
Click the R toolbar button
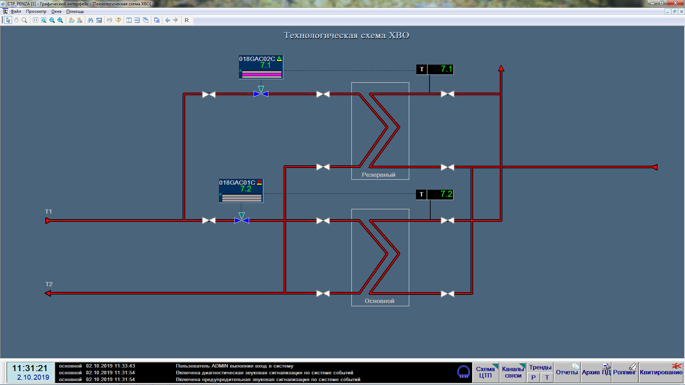187,20
